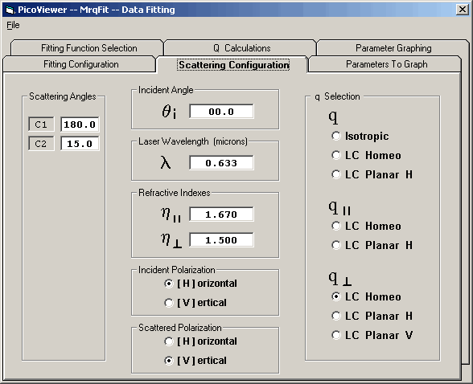The width and height of the screenshot is (473, 384).
Task: Choose Isotropic under q
Action: coord(360,136)
